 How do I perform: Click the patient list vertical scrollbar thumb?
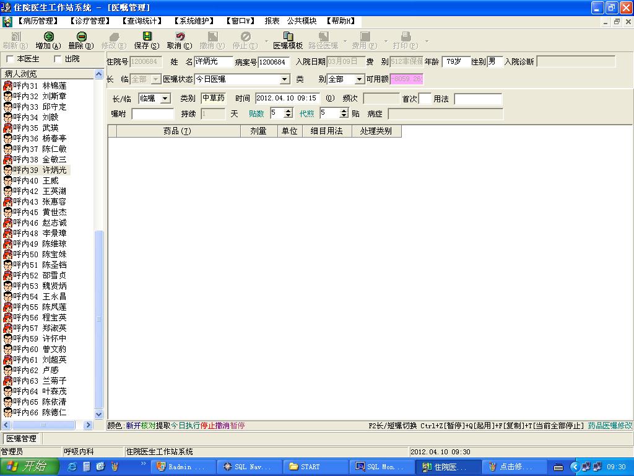point(99,319)
